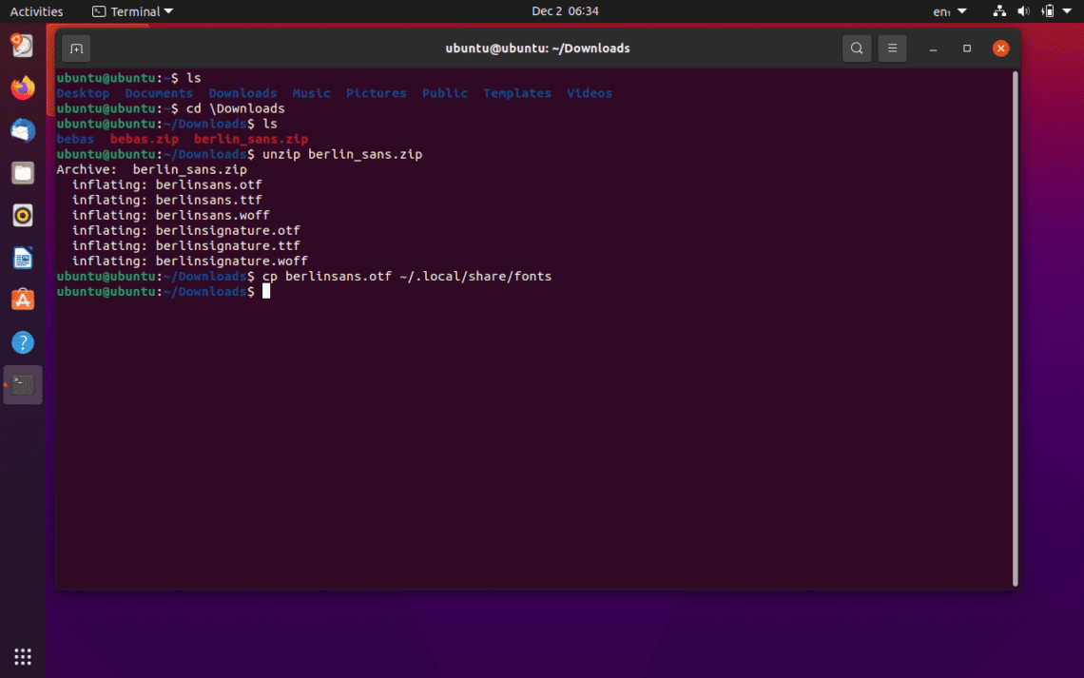Click the Activities menu item

point(36,10)
